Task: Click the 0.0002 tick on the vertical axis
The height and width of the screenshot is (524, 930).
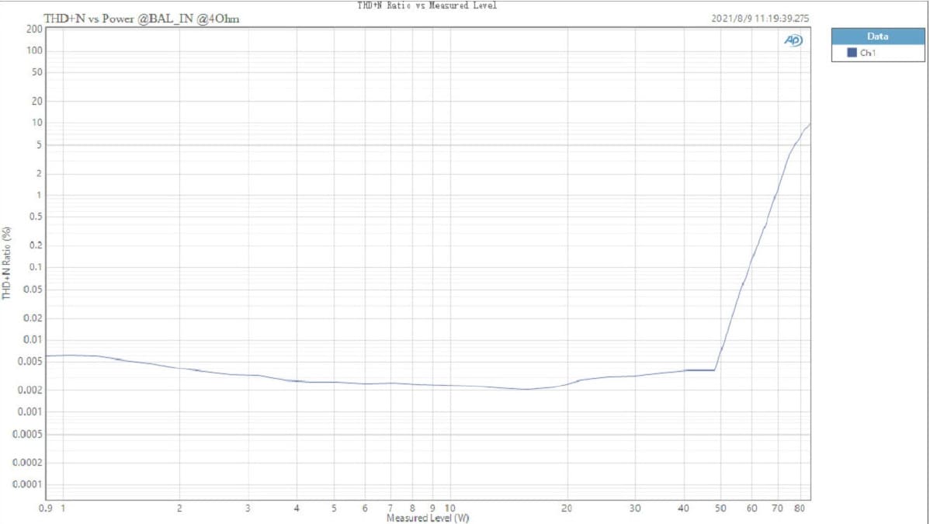Action: click(x=29, y=463)
